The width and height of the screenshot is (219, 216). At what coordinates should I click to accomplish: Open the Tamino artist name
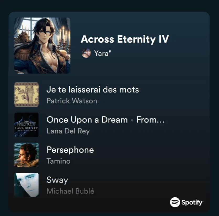coord(58,161)
